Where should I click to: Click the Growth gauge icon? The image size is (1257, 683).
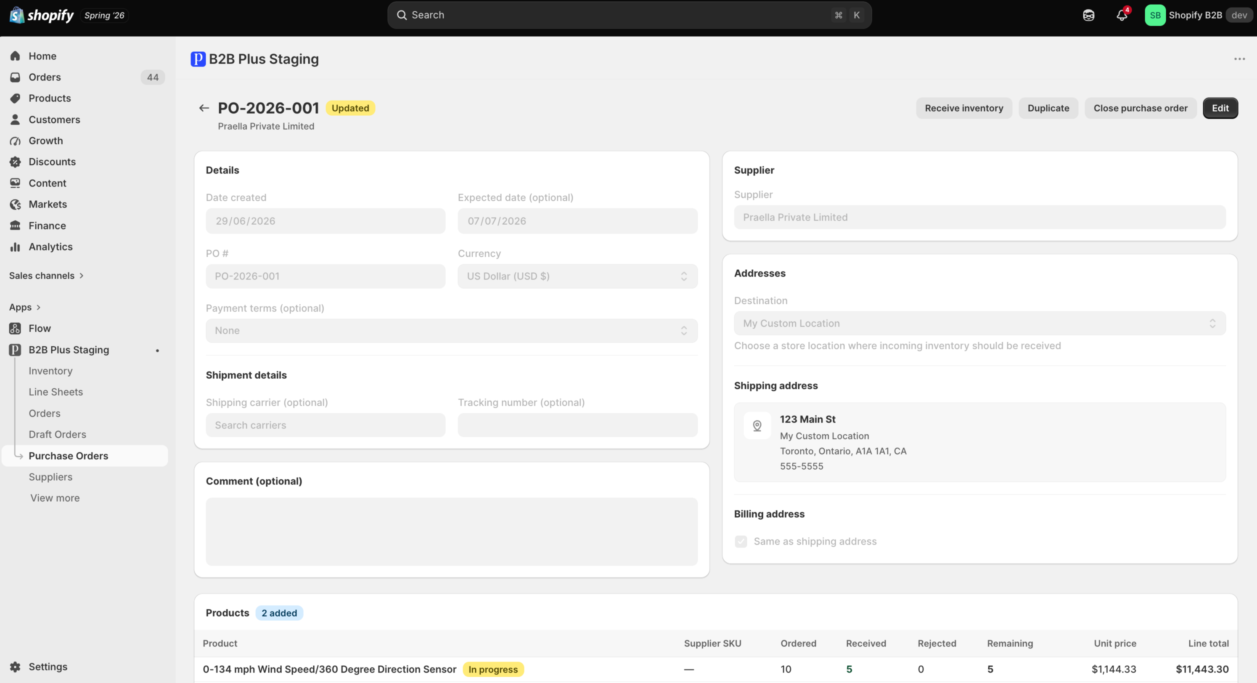[x=15, y=141]
